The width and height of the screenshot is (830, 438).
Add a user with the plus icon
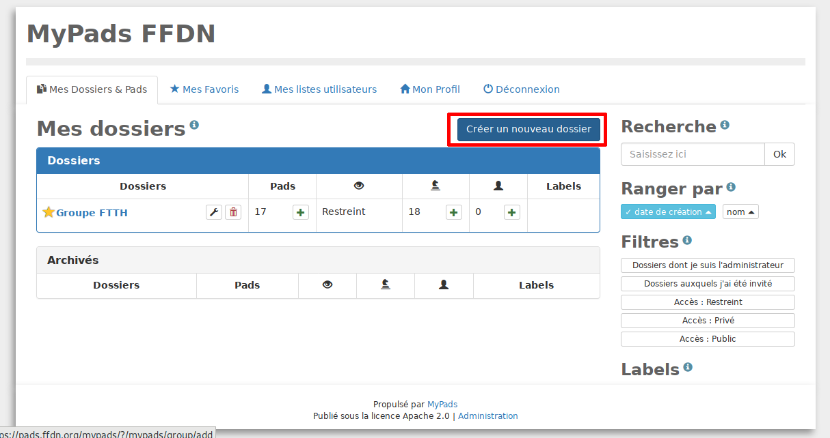(x=512, y=212)
